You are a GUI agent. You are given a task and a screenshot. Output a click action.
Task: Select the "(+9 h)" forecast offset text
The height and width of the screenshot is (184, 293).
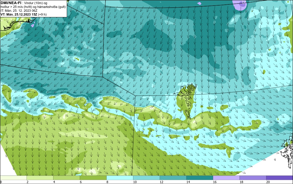click(x=42, y=14)
